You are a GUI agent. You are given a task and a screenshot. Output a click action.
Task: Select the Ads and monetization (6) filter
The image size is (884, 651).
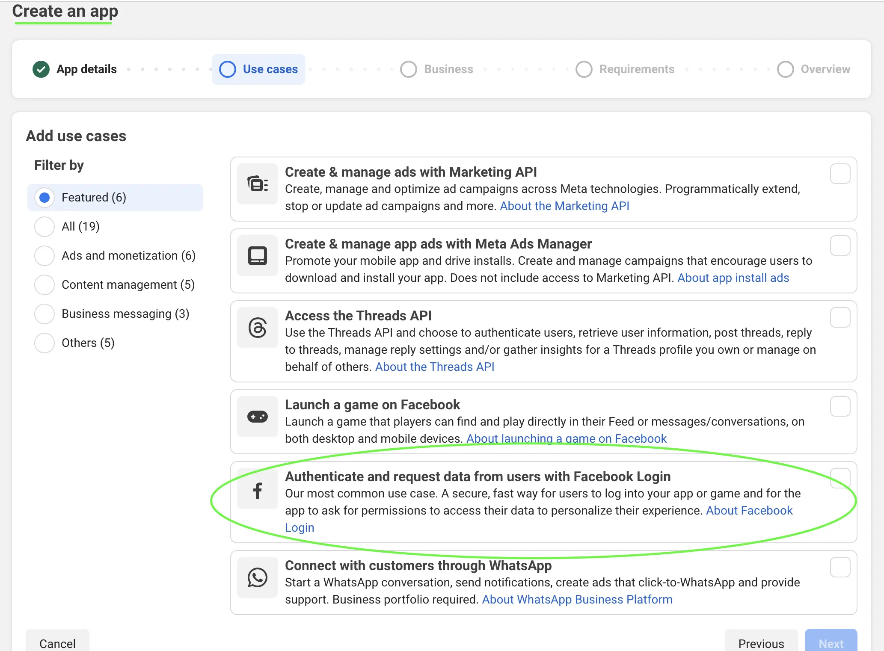(x=44, y=256)
